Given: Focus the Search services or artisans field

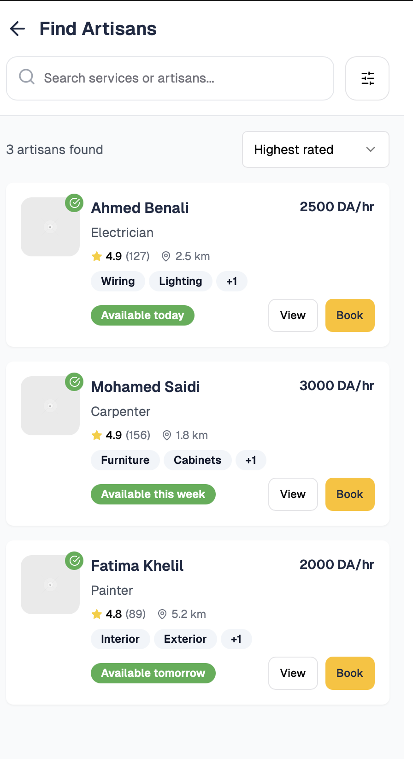Looking at the screenshot, I should click(x=170, y=78).
